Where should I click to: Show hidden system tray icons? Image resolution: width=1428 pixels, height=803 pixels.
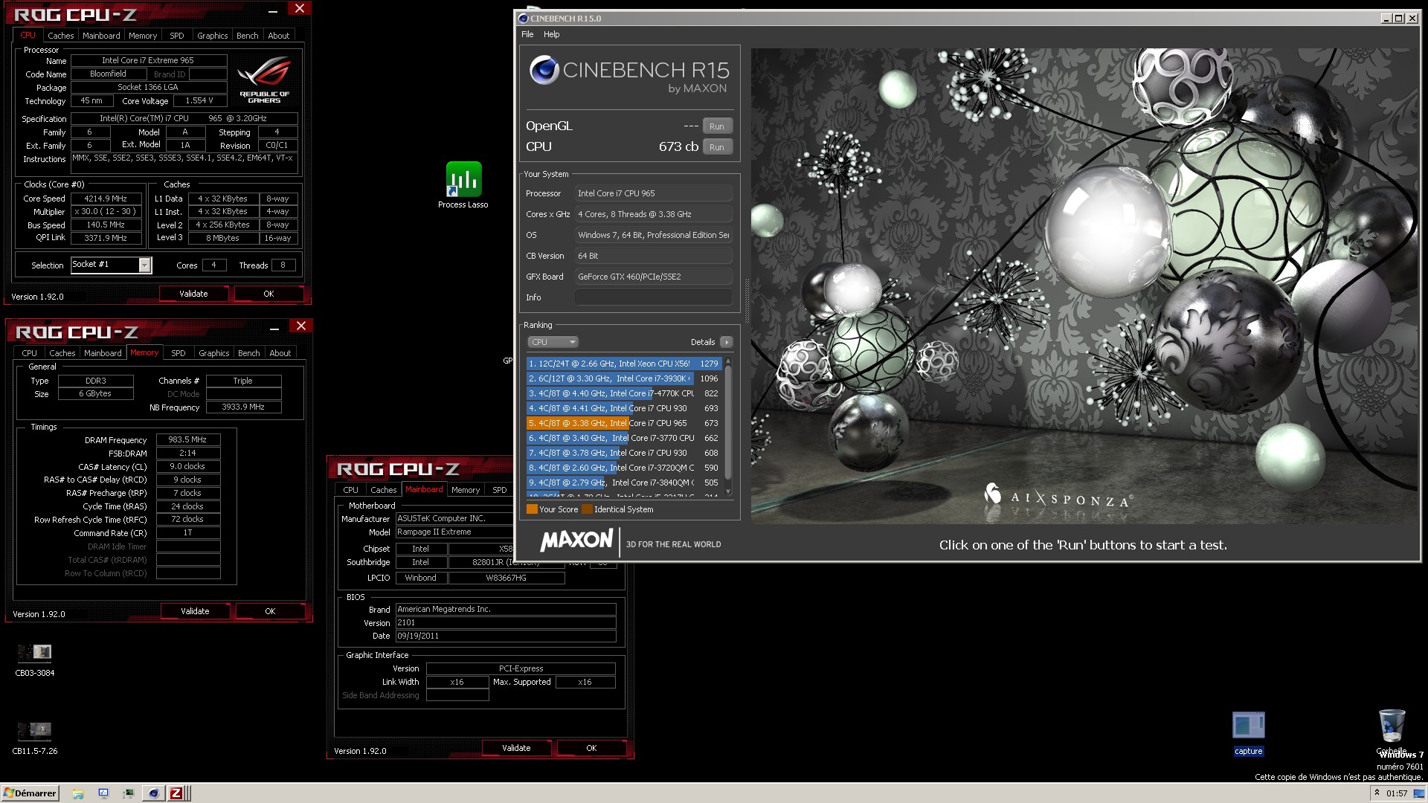(1377, 793)
